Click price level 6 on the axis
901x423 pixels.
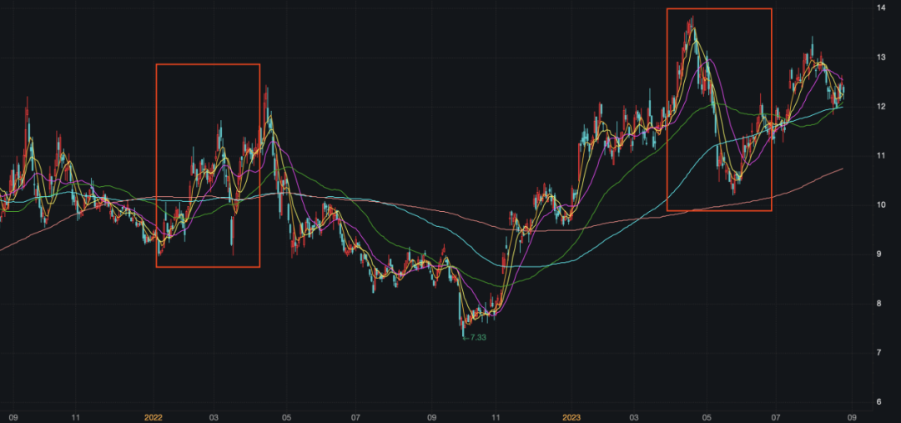click(x=880, y=402)
